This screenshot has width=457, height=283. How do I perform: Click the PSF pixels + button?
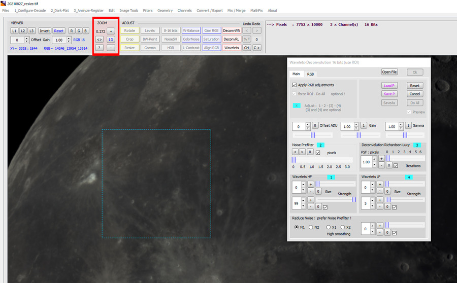click(381, 159)
